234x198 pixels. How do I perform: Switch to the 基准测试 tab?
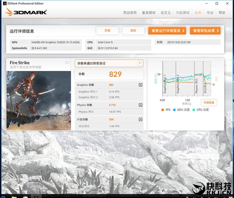(x=149, y=13)
